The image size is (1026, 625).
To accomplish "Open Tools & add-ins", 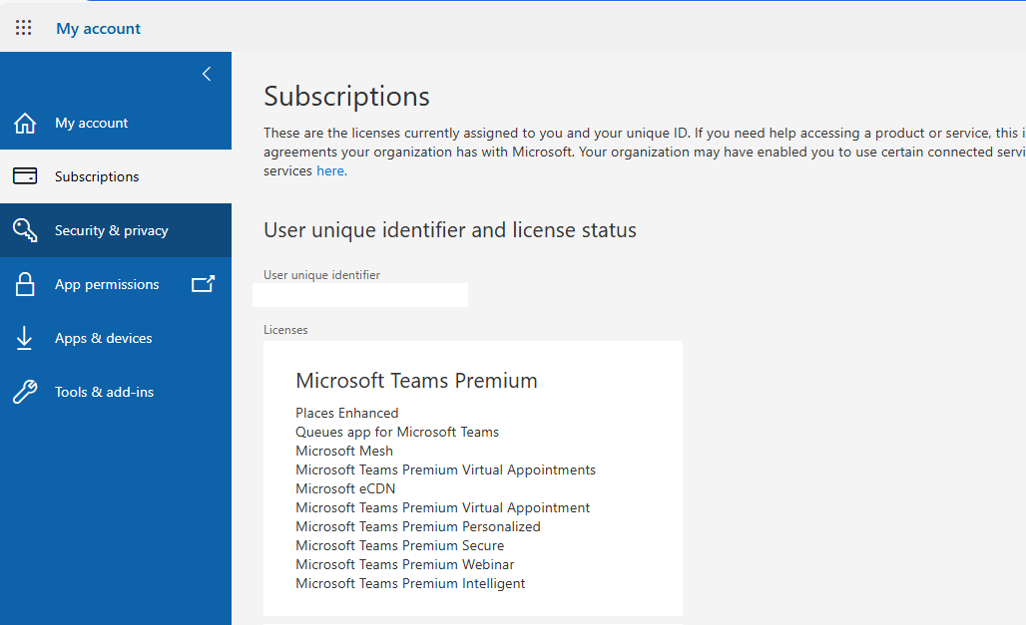I will [116, 392].
